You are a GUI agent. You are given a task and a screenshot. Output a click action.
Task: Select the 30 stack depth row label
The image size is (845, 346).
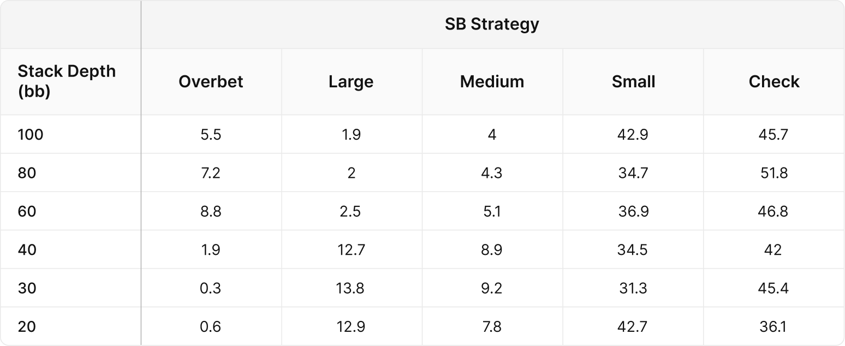pyautogui.click(x=27, y=288)
